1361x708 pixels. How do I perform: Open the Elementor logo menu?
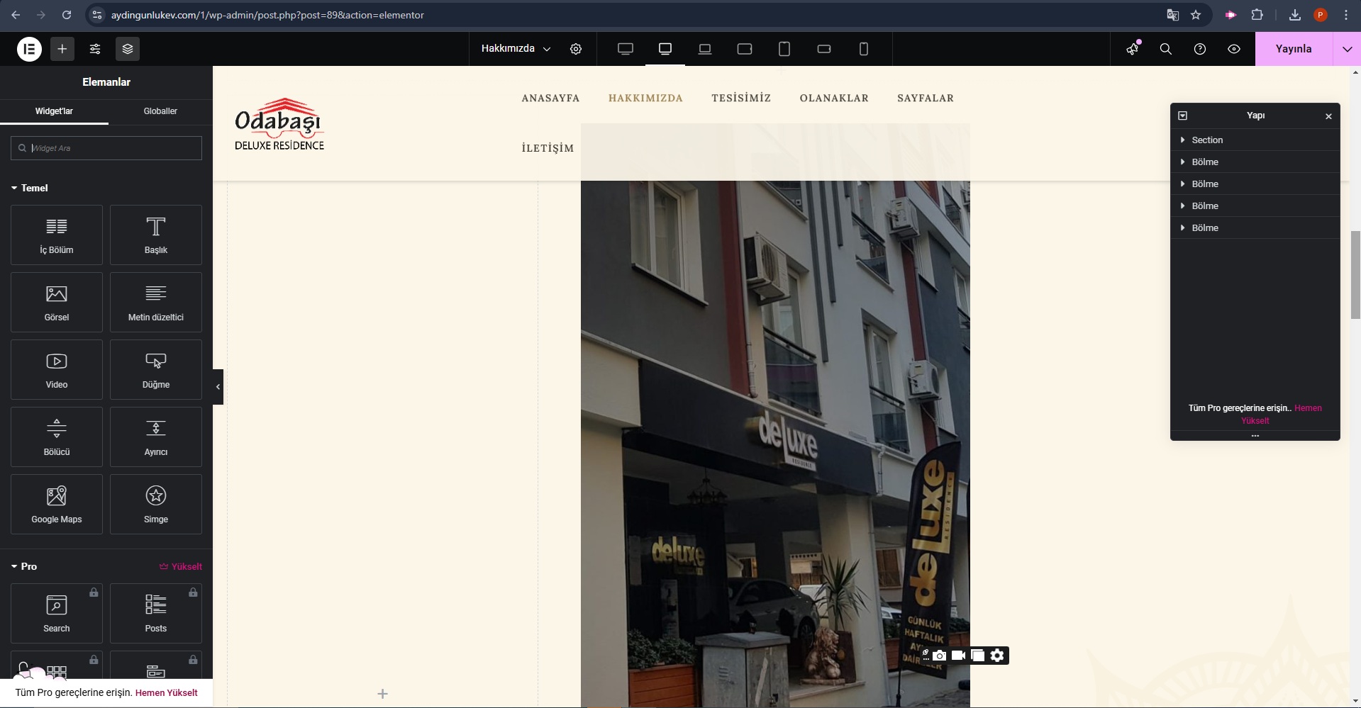tap(29, 49)
